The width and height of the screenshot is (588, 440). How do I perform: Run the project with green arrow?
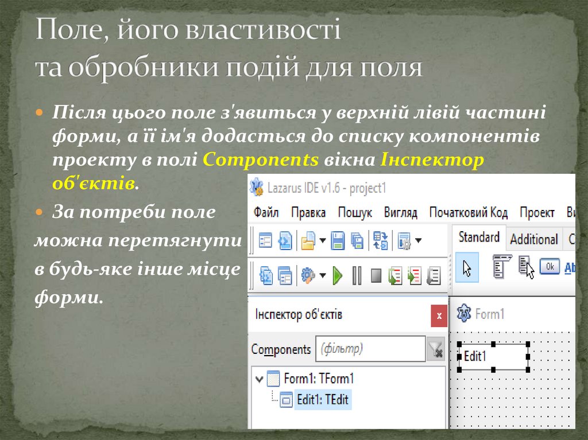338,276
